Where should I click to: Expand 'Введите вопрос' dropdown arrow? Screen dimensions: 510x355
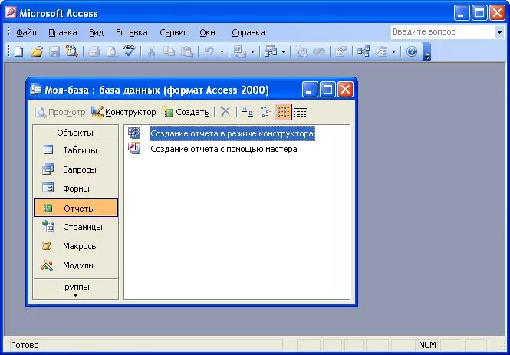499,32
